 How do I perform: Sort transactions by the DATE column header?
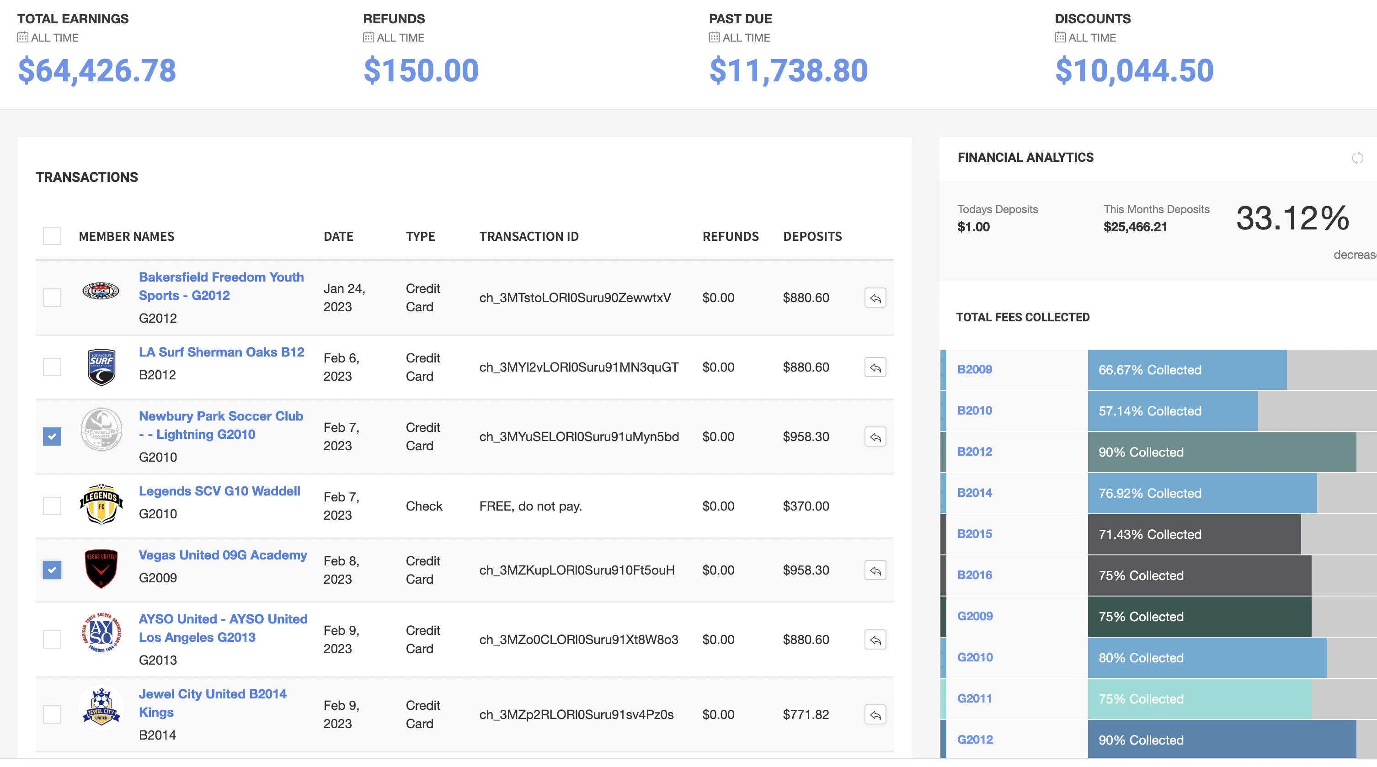338,236
